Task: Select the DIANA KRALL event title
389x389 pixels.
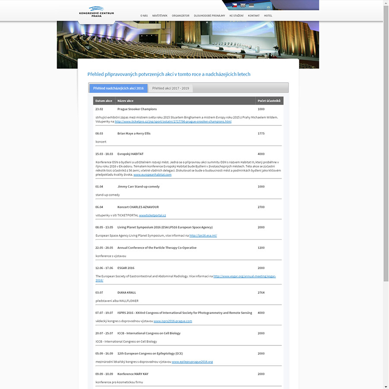Action: click(127, 292)
